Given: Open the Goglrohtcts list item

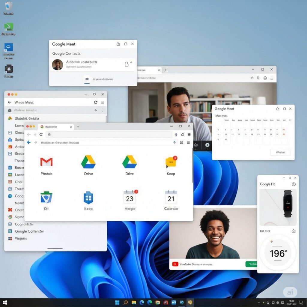Looking at the screenshot, I should pos(24,224).
